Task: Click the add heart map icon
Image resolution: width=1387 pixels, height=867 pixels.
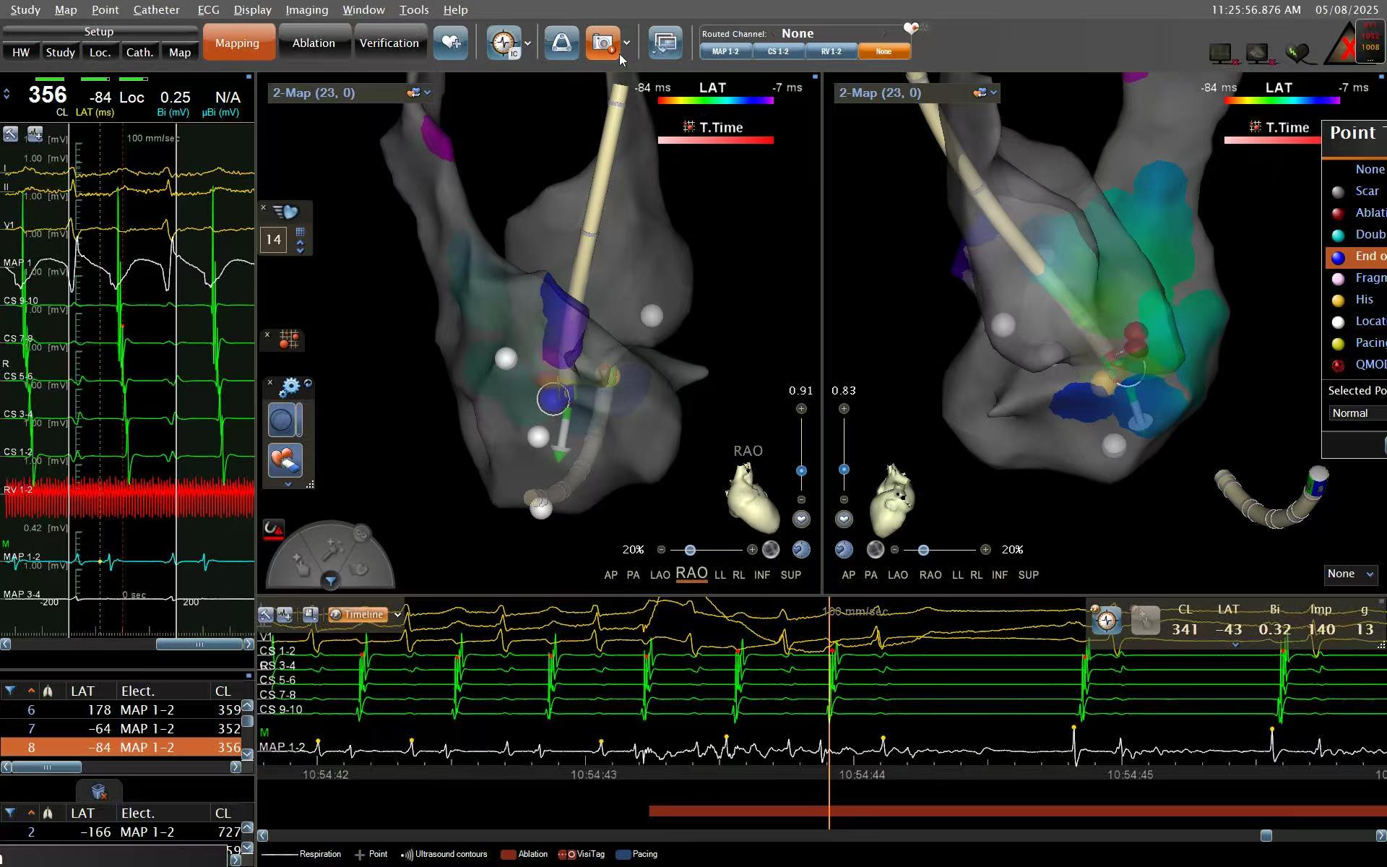Action: (451, 43)
